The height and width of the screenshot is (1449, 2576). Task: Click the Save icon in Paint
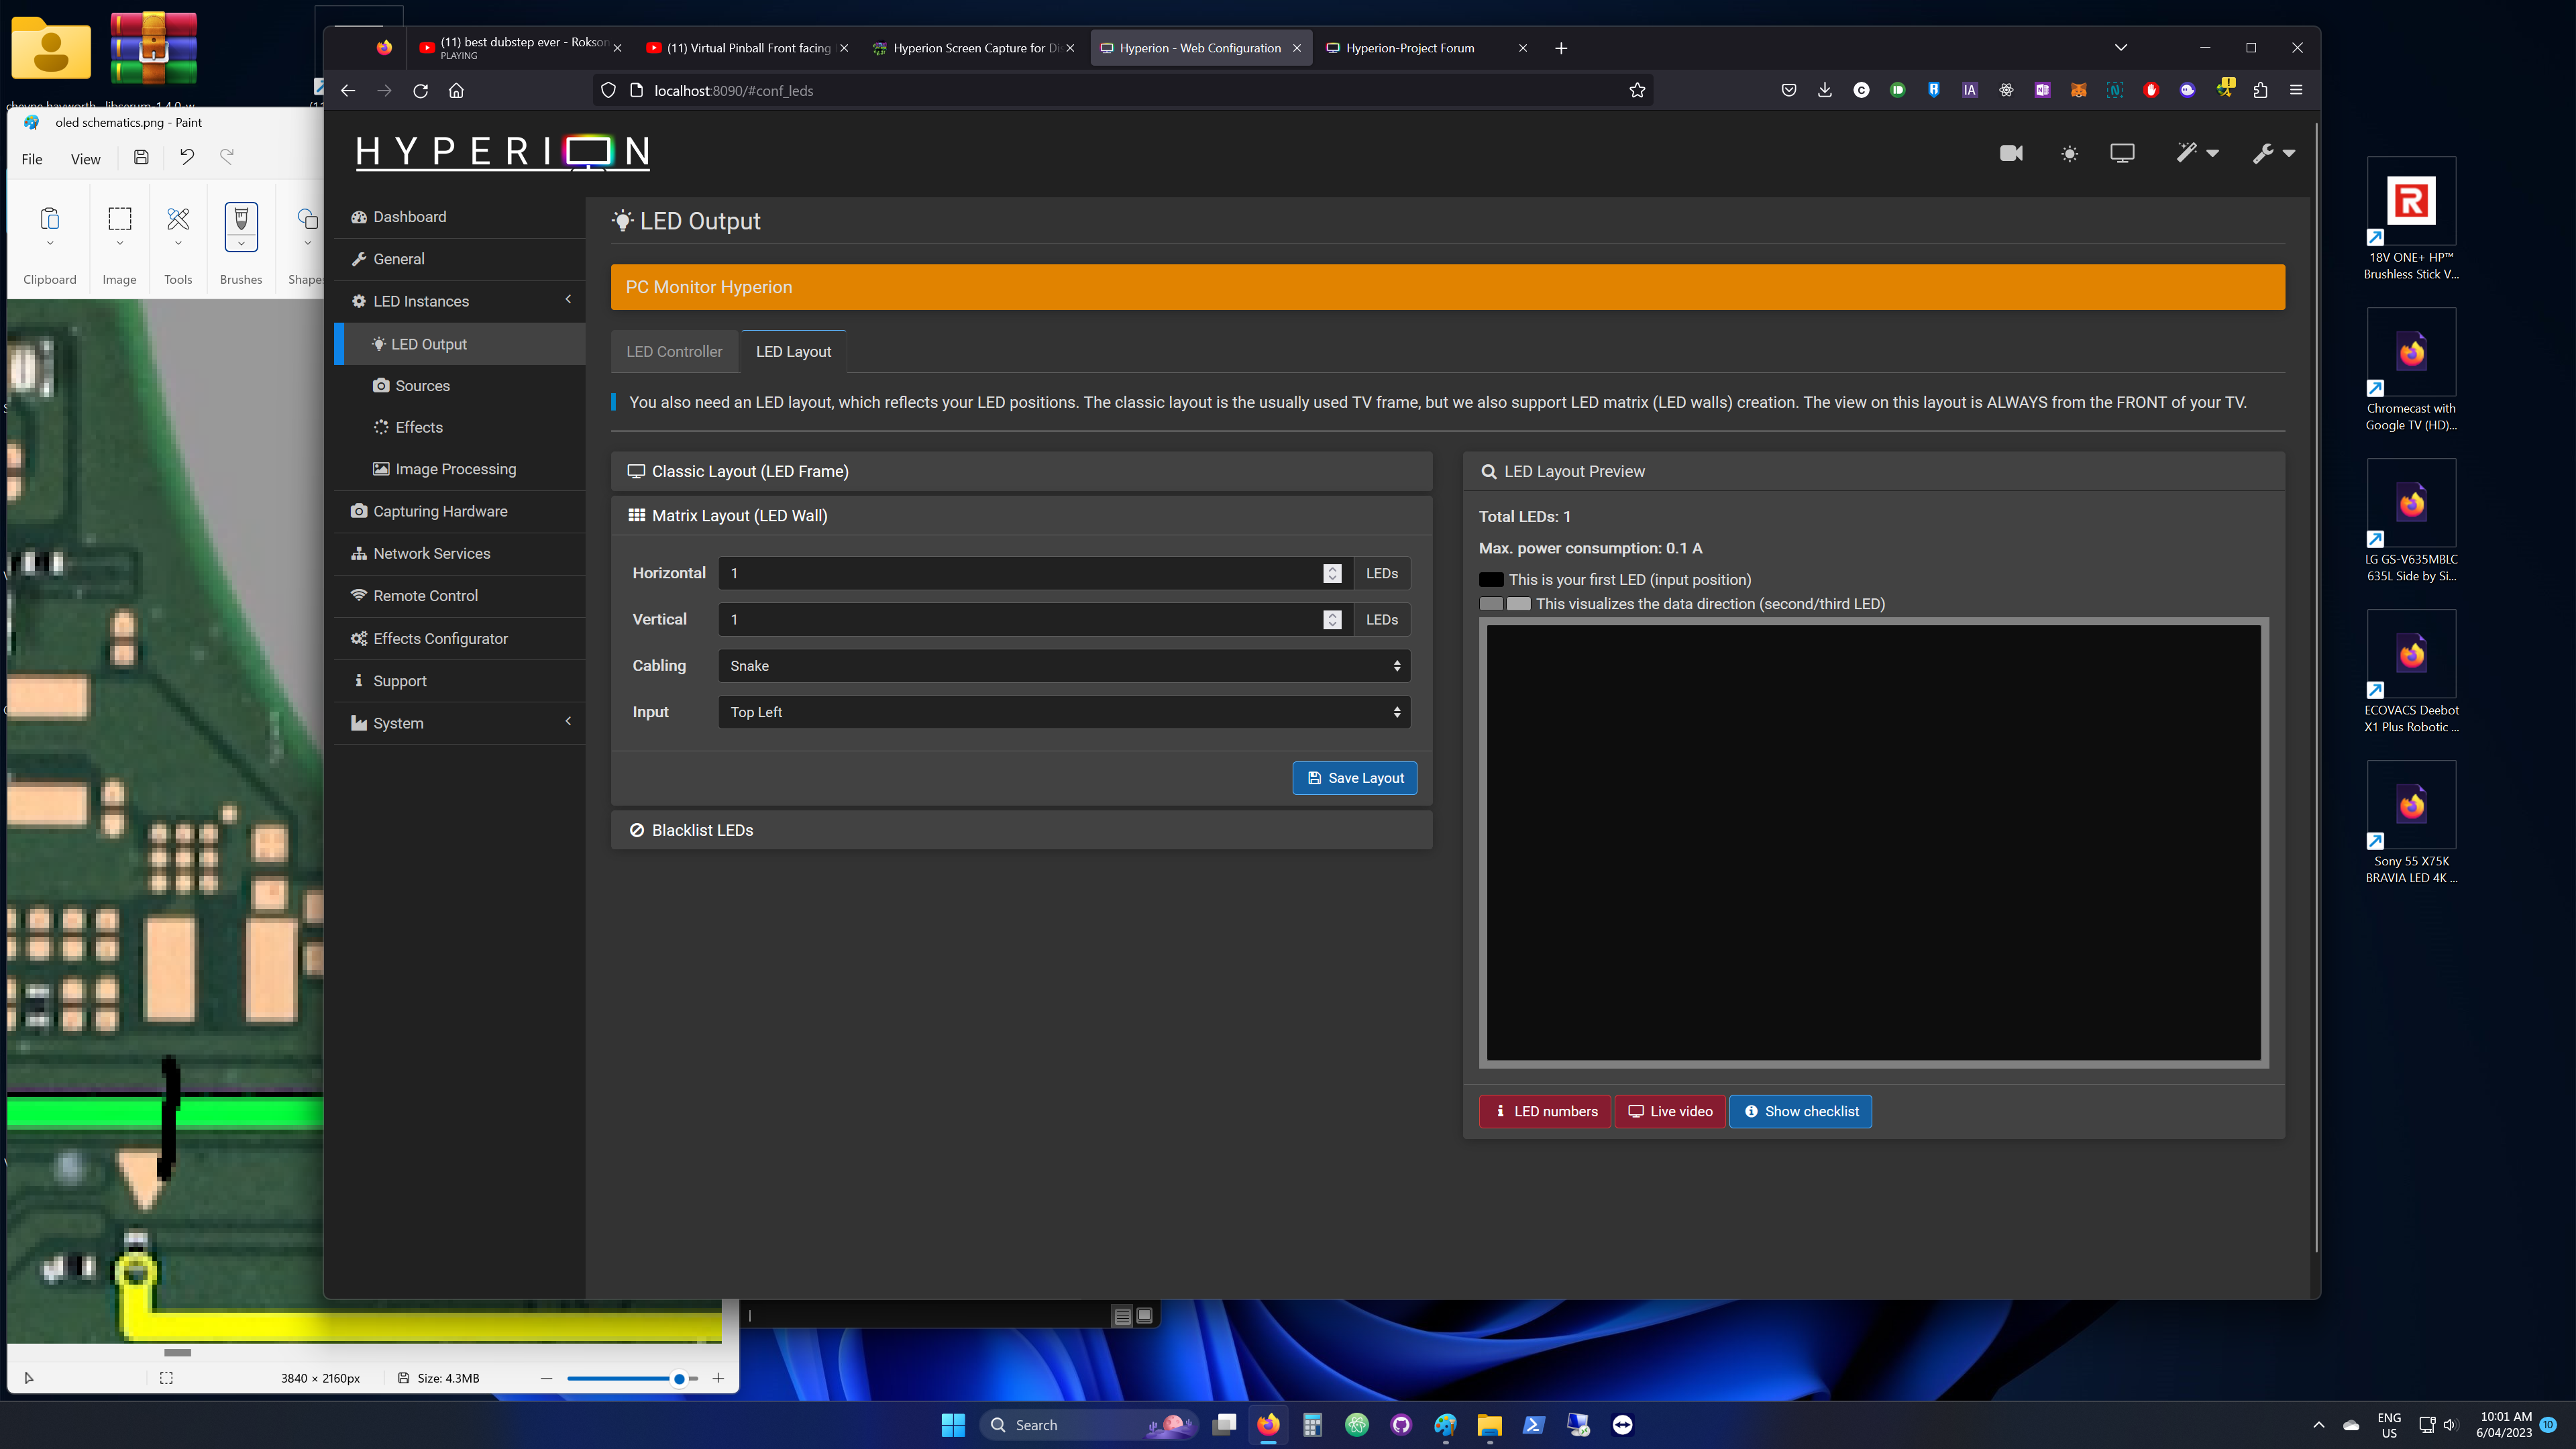[141, 157]
